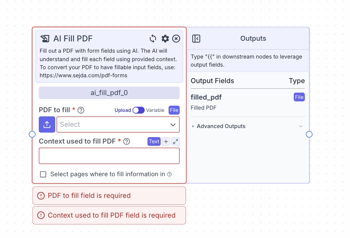
Task: Click the empty context input field
Action: click(109, 156)
